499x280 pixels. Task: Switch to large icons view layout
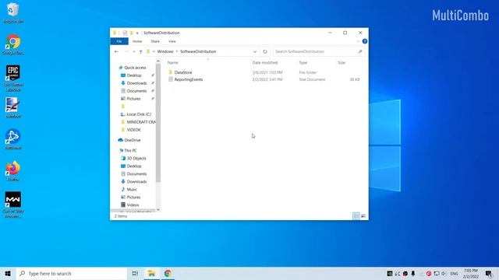click(x=363, y=216)
